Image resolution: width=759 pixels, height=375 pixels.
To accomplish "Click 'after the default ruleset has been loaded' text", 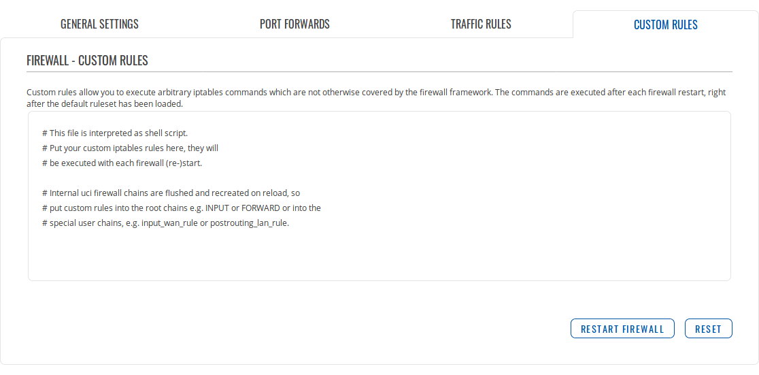I will tap(105, 105).
